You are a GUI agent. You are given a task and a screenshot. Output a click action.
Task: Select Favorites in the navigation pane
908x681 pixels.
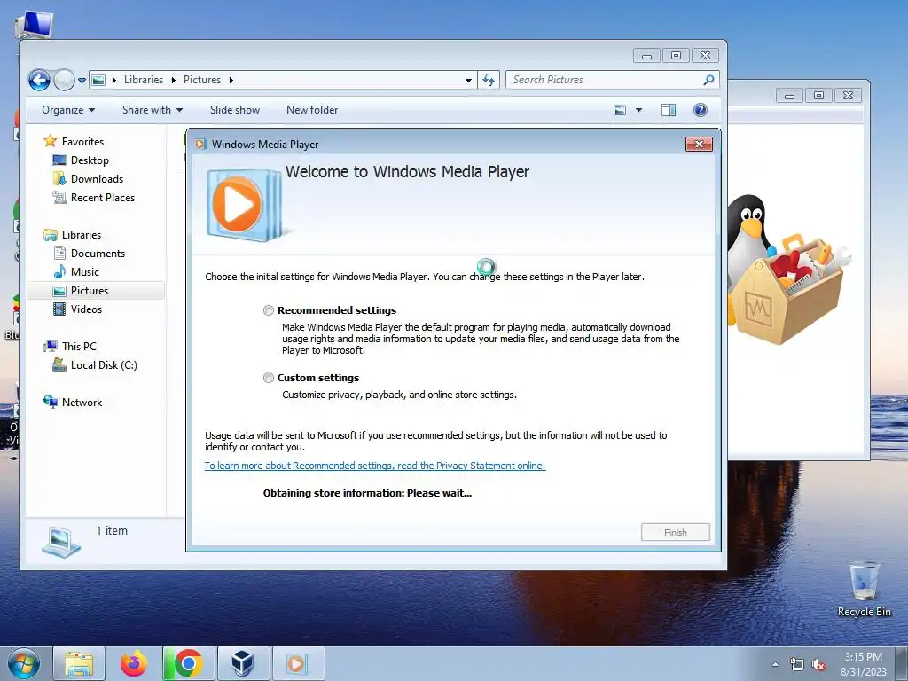pyautogui.click(x=82, y=142)
